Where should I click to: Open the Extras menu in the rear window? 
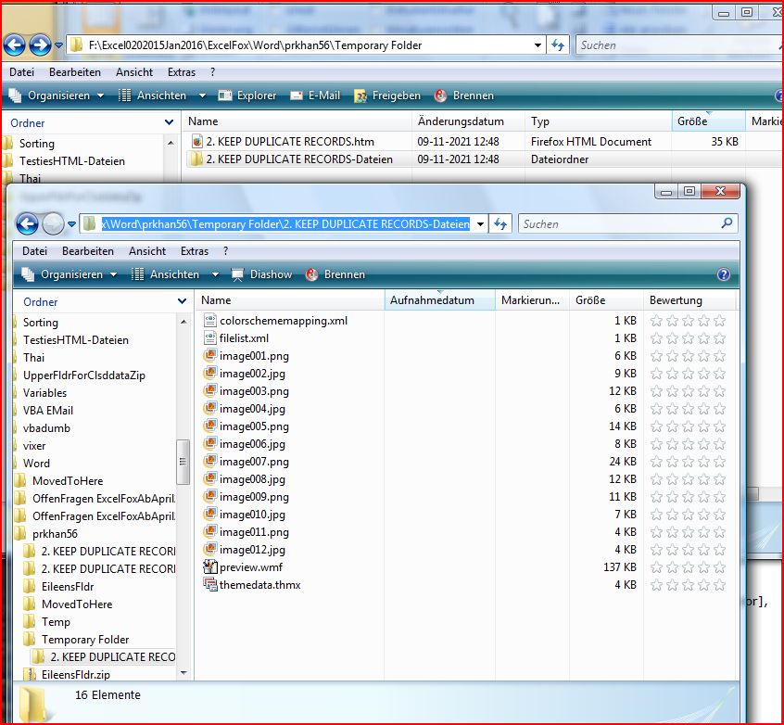click(x=182, y=72)
